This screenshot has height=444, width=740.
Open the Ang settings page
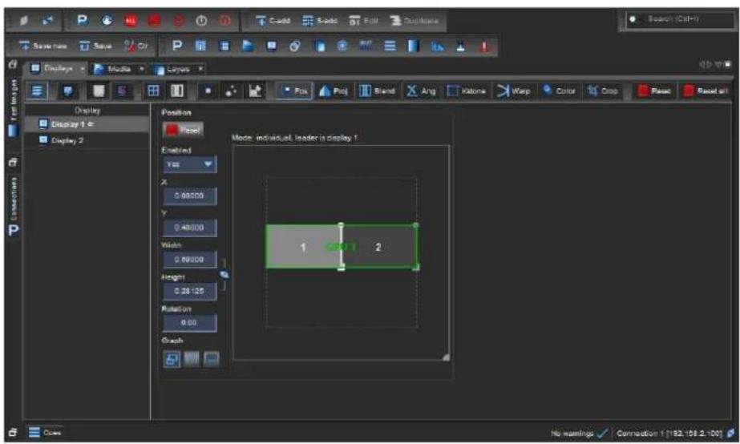(421, 91)
